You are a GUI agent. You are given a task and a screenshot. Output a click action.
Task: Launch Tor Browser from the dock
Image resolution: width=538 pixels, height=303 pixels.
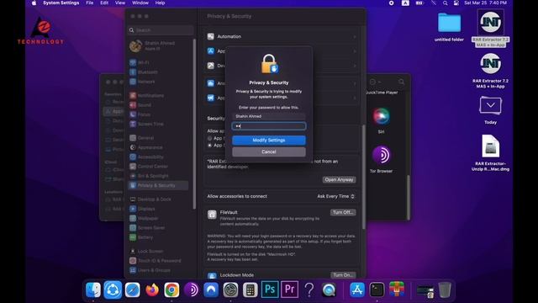click(192, 290)
